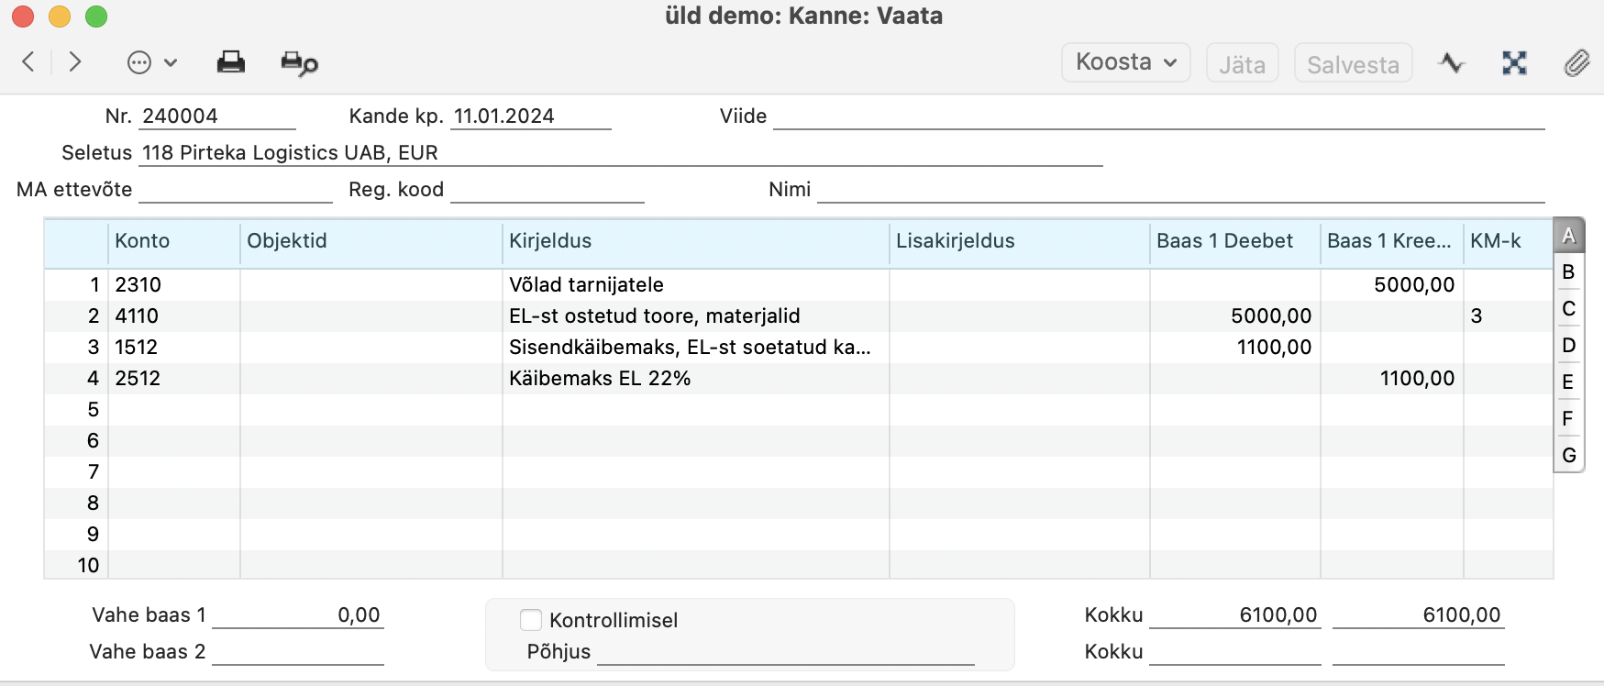Click the Põhjus input field
This screenshot has height=686, width=1604.
[x=785, y=652]
